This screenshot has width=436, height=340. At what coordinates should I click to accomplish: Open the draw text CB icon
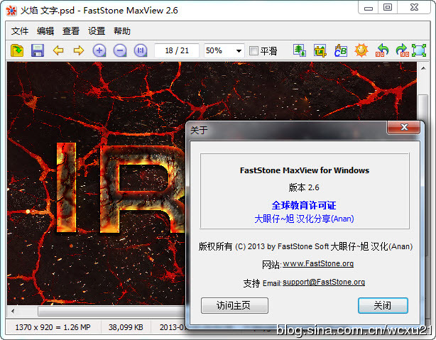click(341, 50)
